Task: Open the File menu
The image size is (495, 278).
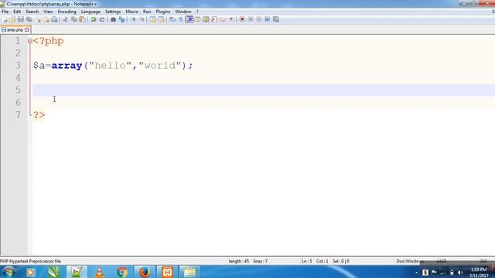Action: (5, 12)
